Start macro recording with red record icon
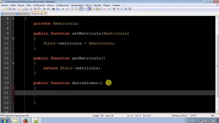Image resolution: width=219 pixels, height=123 pixels. 114,9
